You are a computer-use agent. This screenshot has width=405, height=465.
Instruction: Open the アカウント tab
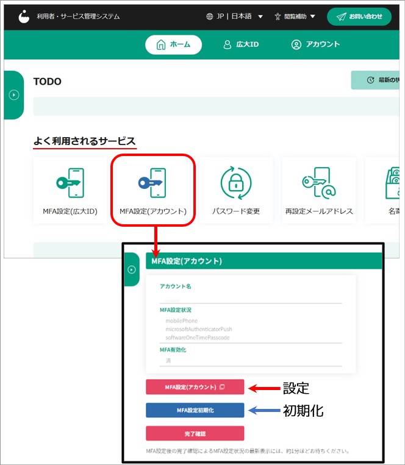click(315, 44)
